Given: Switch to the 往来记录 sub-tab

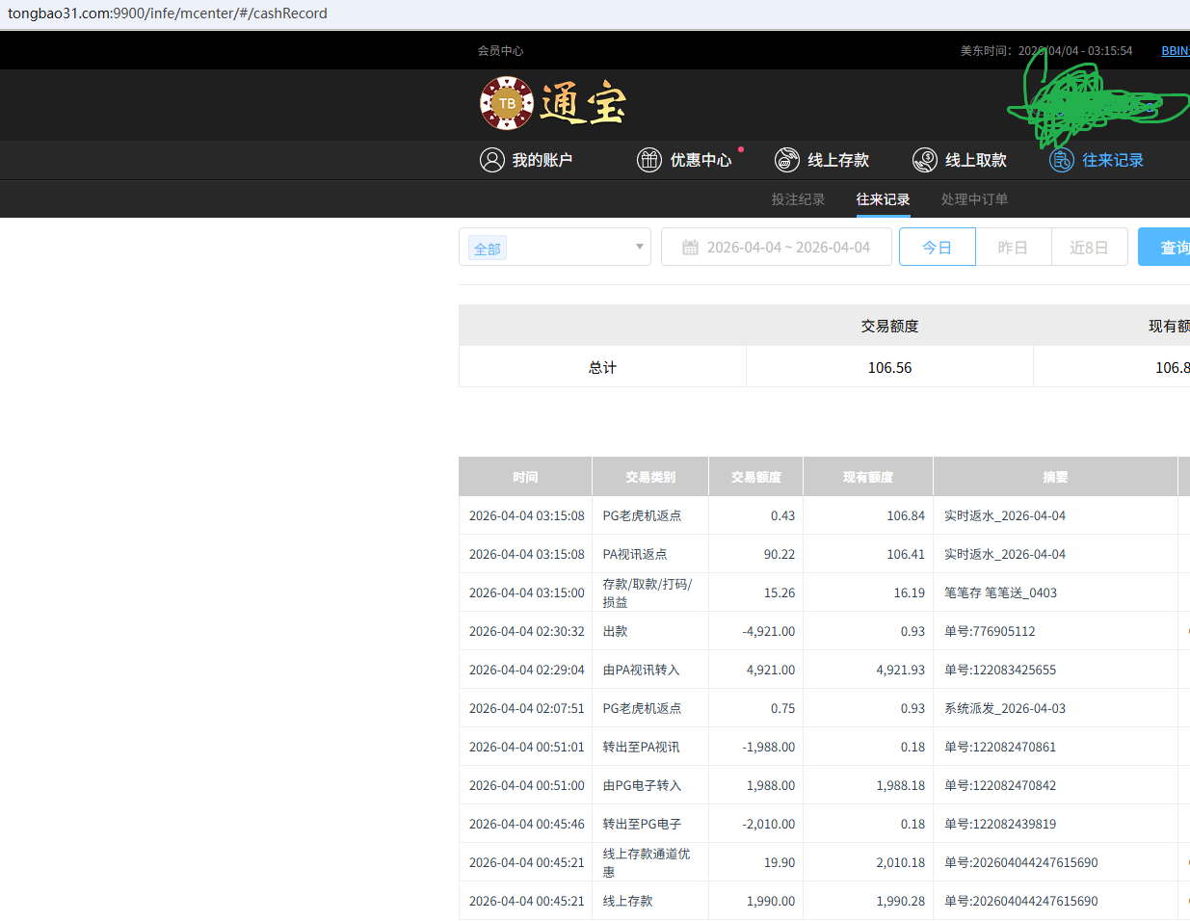Looking at the screenshot, I should pyautogui.click(x=883, y=199).
